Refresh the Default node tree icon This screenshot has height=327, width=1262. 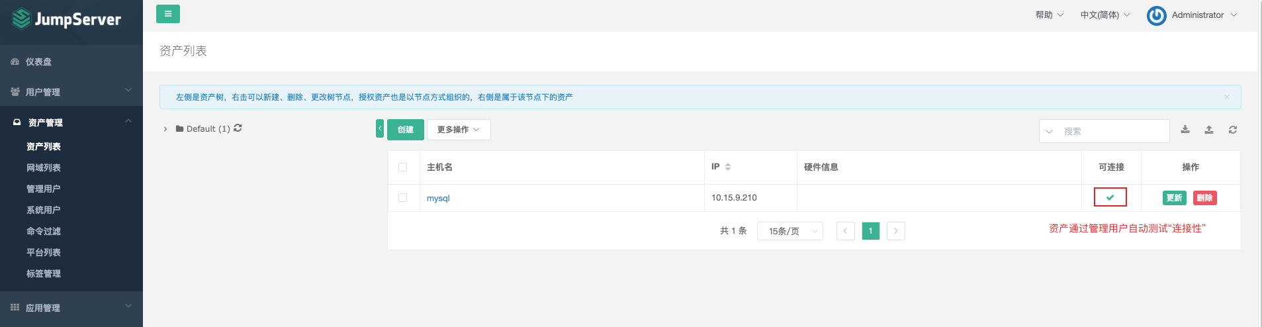238,128
